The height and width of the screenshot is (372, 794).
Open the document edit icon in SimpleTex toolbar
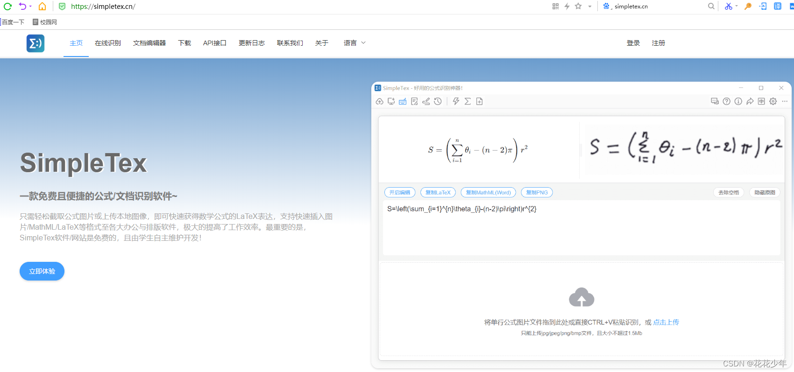click(x=414, y=101)
